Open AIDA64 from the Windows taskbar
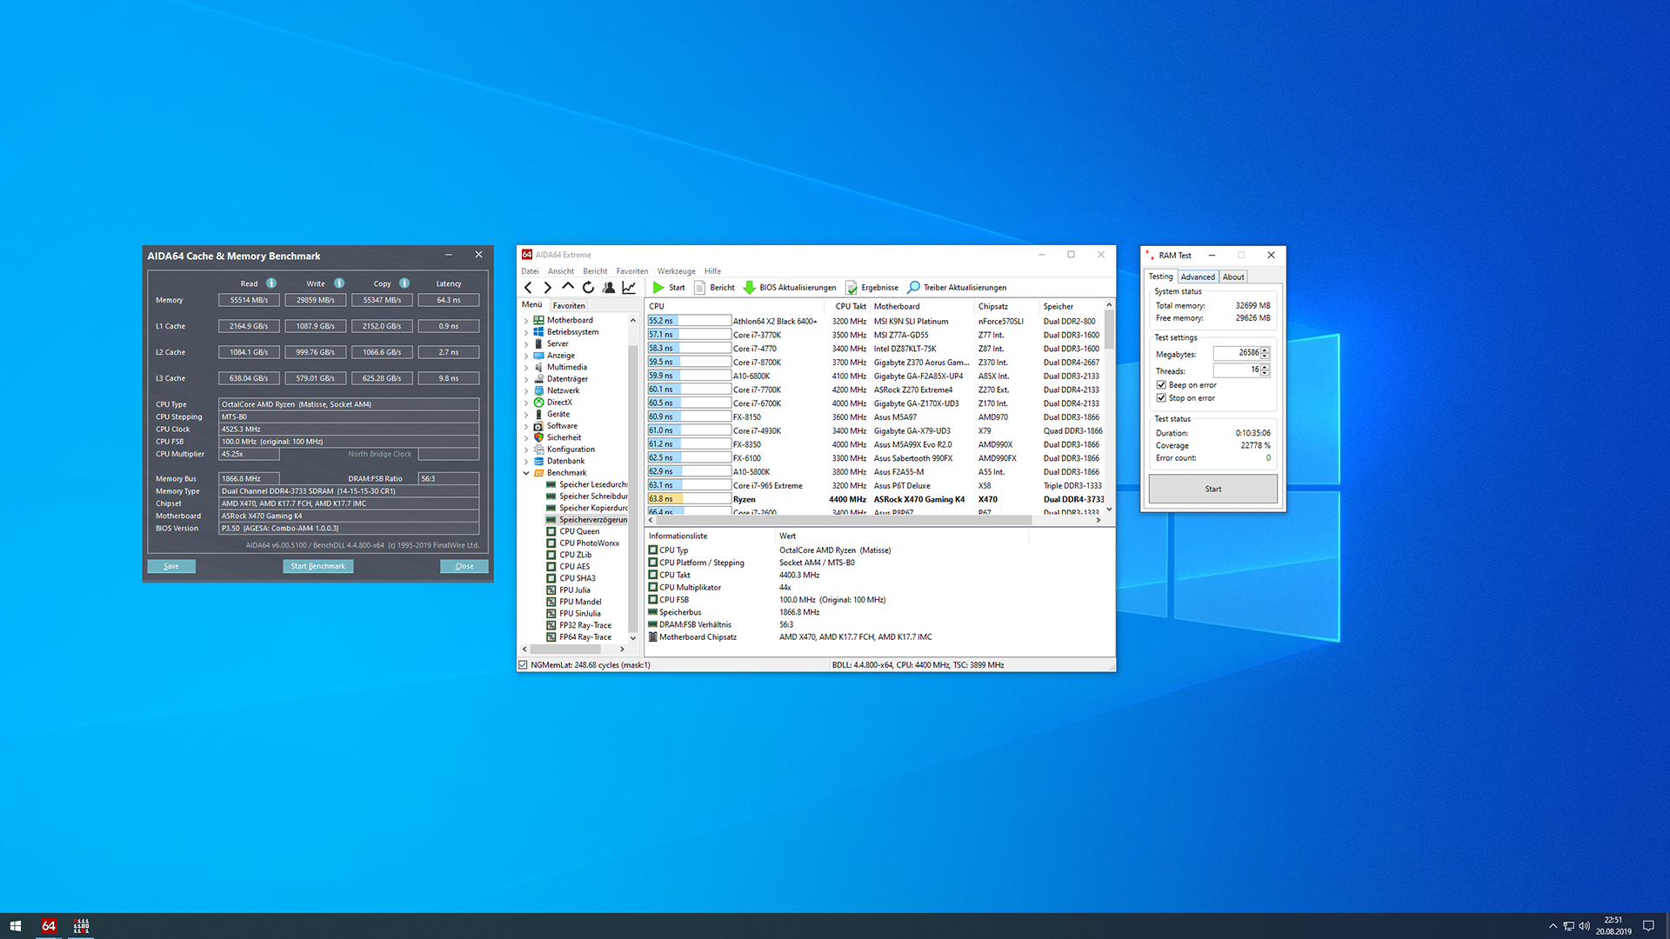The height and width of the screenshot is (939, 1670). pyautogui.click(x=49, y=926)
